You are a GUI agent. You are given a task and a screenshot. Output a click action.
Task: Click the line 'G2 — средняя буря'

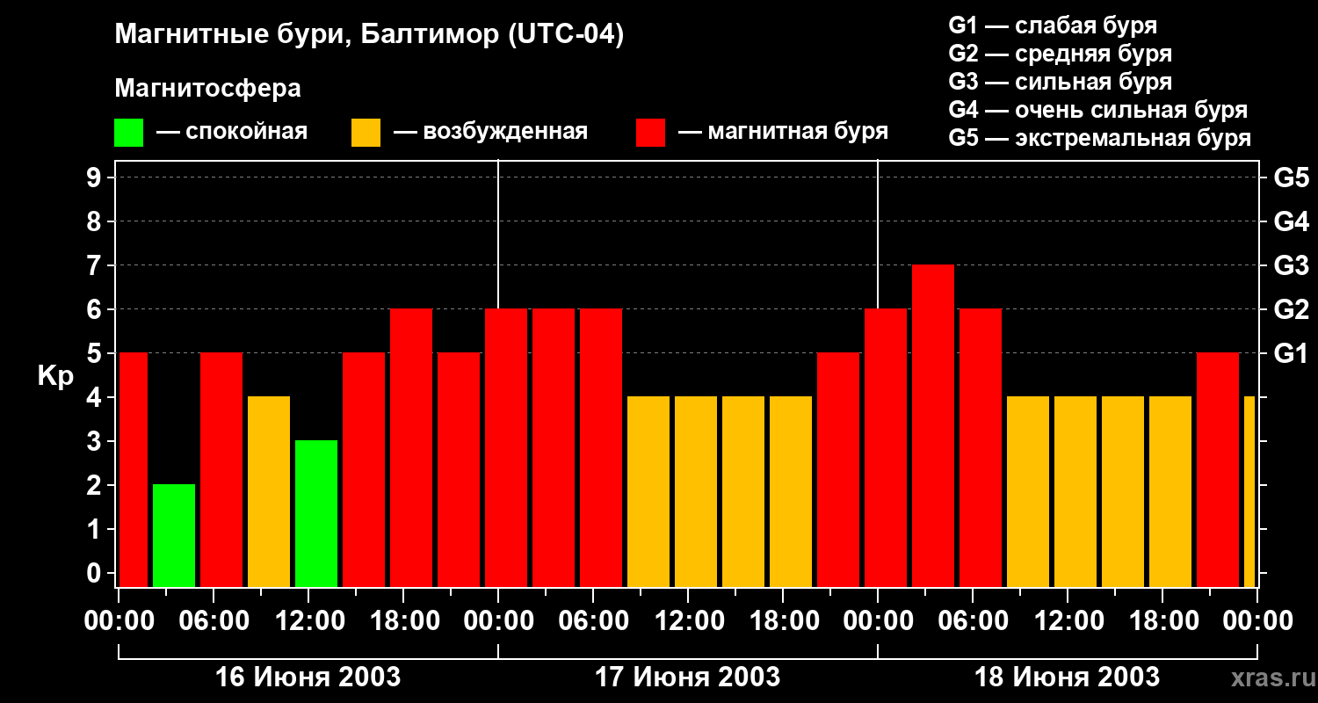click(x=1060, y=54)
